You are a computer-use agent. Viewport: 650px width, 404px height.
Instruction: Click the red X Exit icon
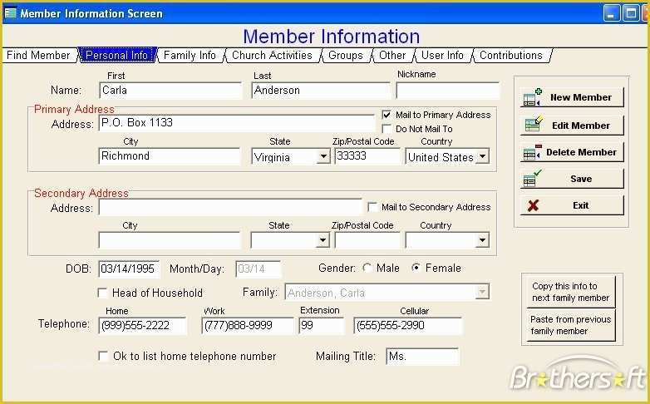[x=533, y=205]
